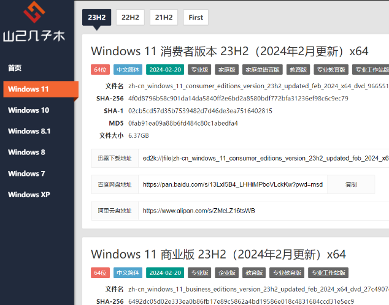Screen dimensions: 389x305
Task: Click the 专业教育版 tag on business edition
Action: [287, 273]
